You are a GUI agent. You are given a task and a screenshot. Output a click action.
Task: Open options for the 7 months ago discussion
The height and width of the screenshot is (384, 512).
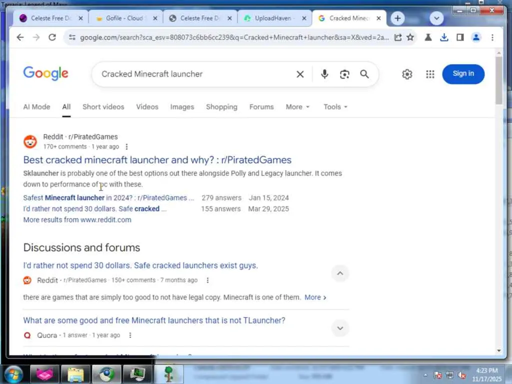pos(207,280)
